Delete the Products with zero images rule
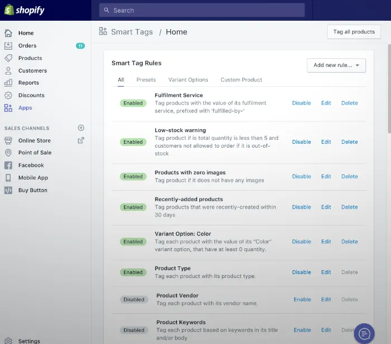Viewport: 391px width, 344px height. [x=349, y=176]
